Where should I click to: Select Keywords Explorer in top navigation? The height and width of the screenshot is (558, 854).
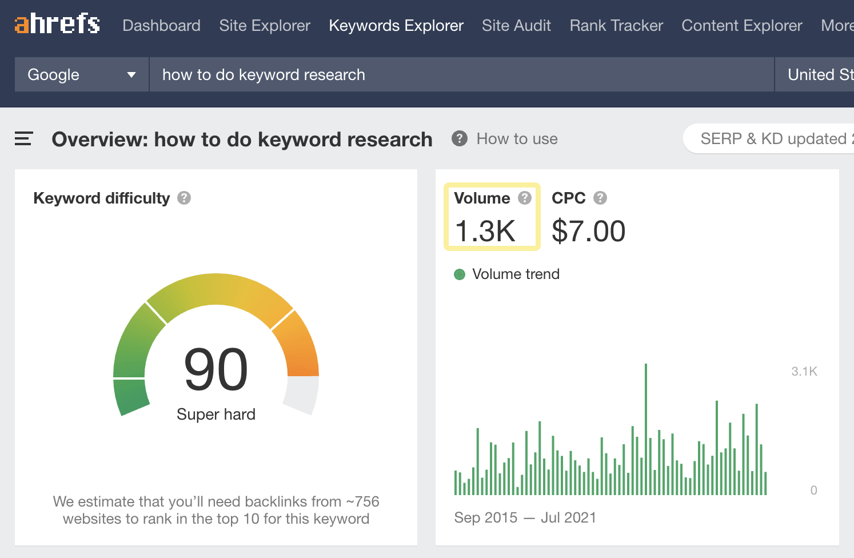click(x=396, y=25)
